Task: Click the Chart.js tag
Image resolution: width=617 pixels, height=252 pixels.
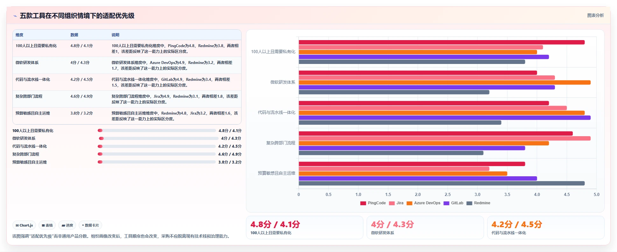Action: click(24, 225)
